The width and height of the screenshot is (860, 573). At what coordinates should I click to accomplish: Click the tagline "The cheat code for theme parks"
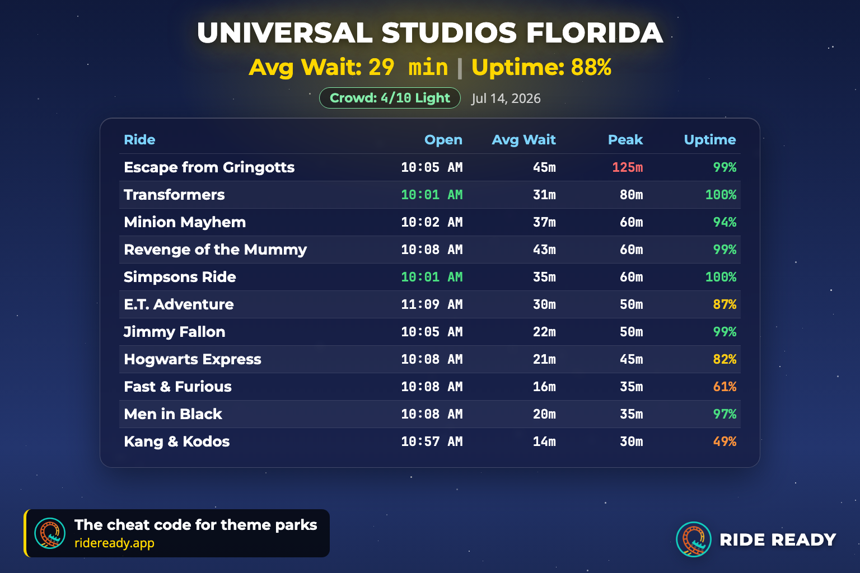point(196,525)
